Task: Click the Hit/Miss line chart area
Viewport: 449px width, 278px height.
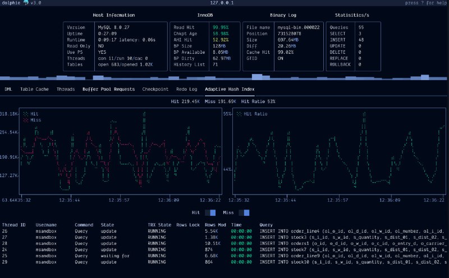Action: click(x=121, y=151)
